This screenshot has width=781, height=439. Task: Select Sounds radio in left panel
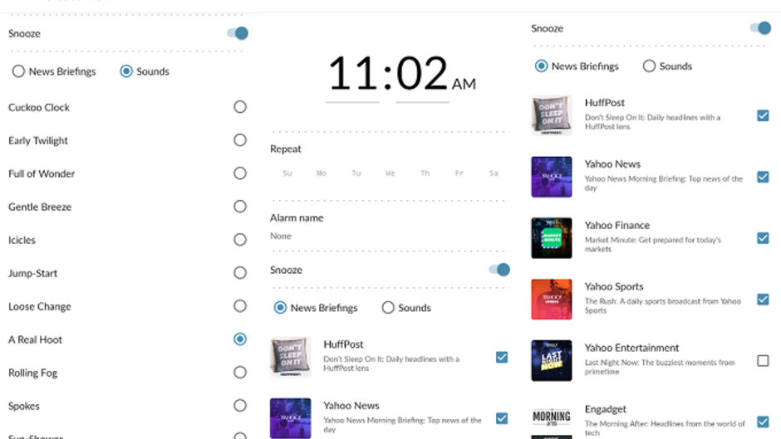point(126,71)
